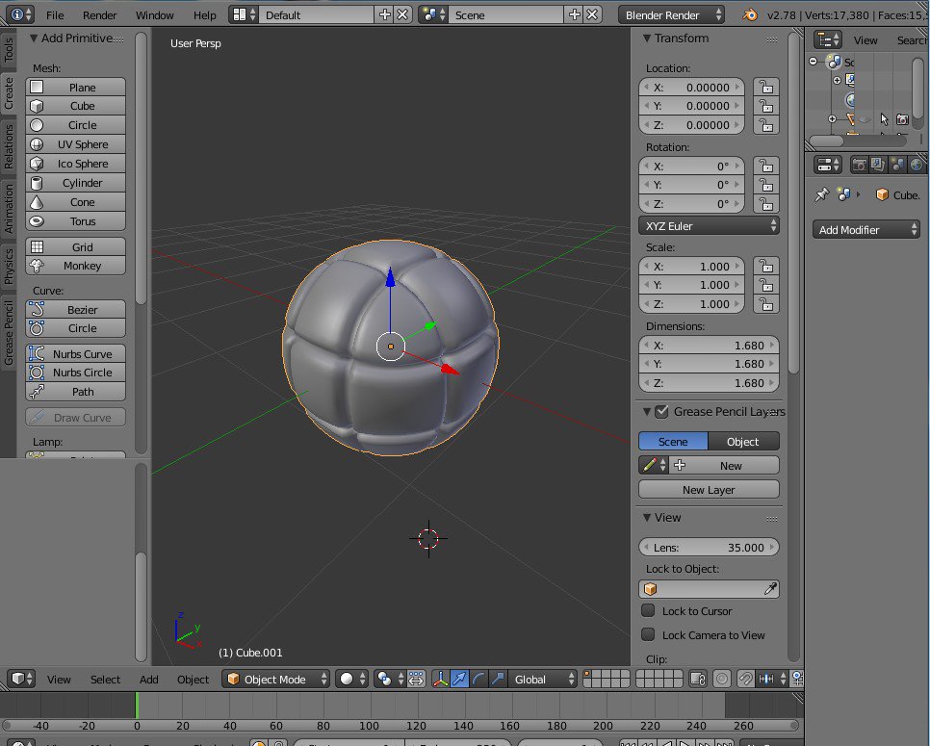Screen dimensions: 930x746
Task: Toggle Grease Pencil Layers checkbox
Action: click(x=662, y=412)
